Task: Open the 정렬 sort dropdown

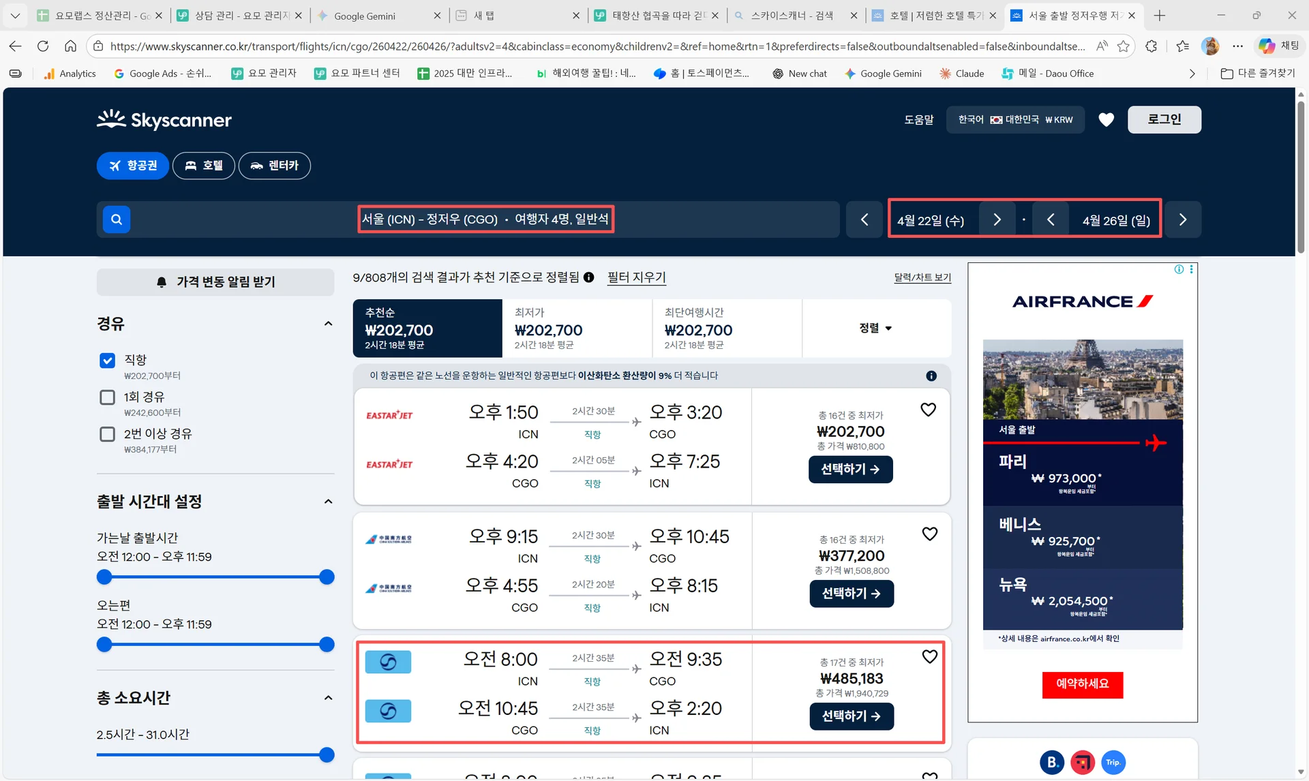Action: click(875, 328)
